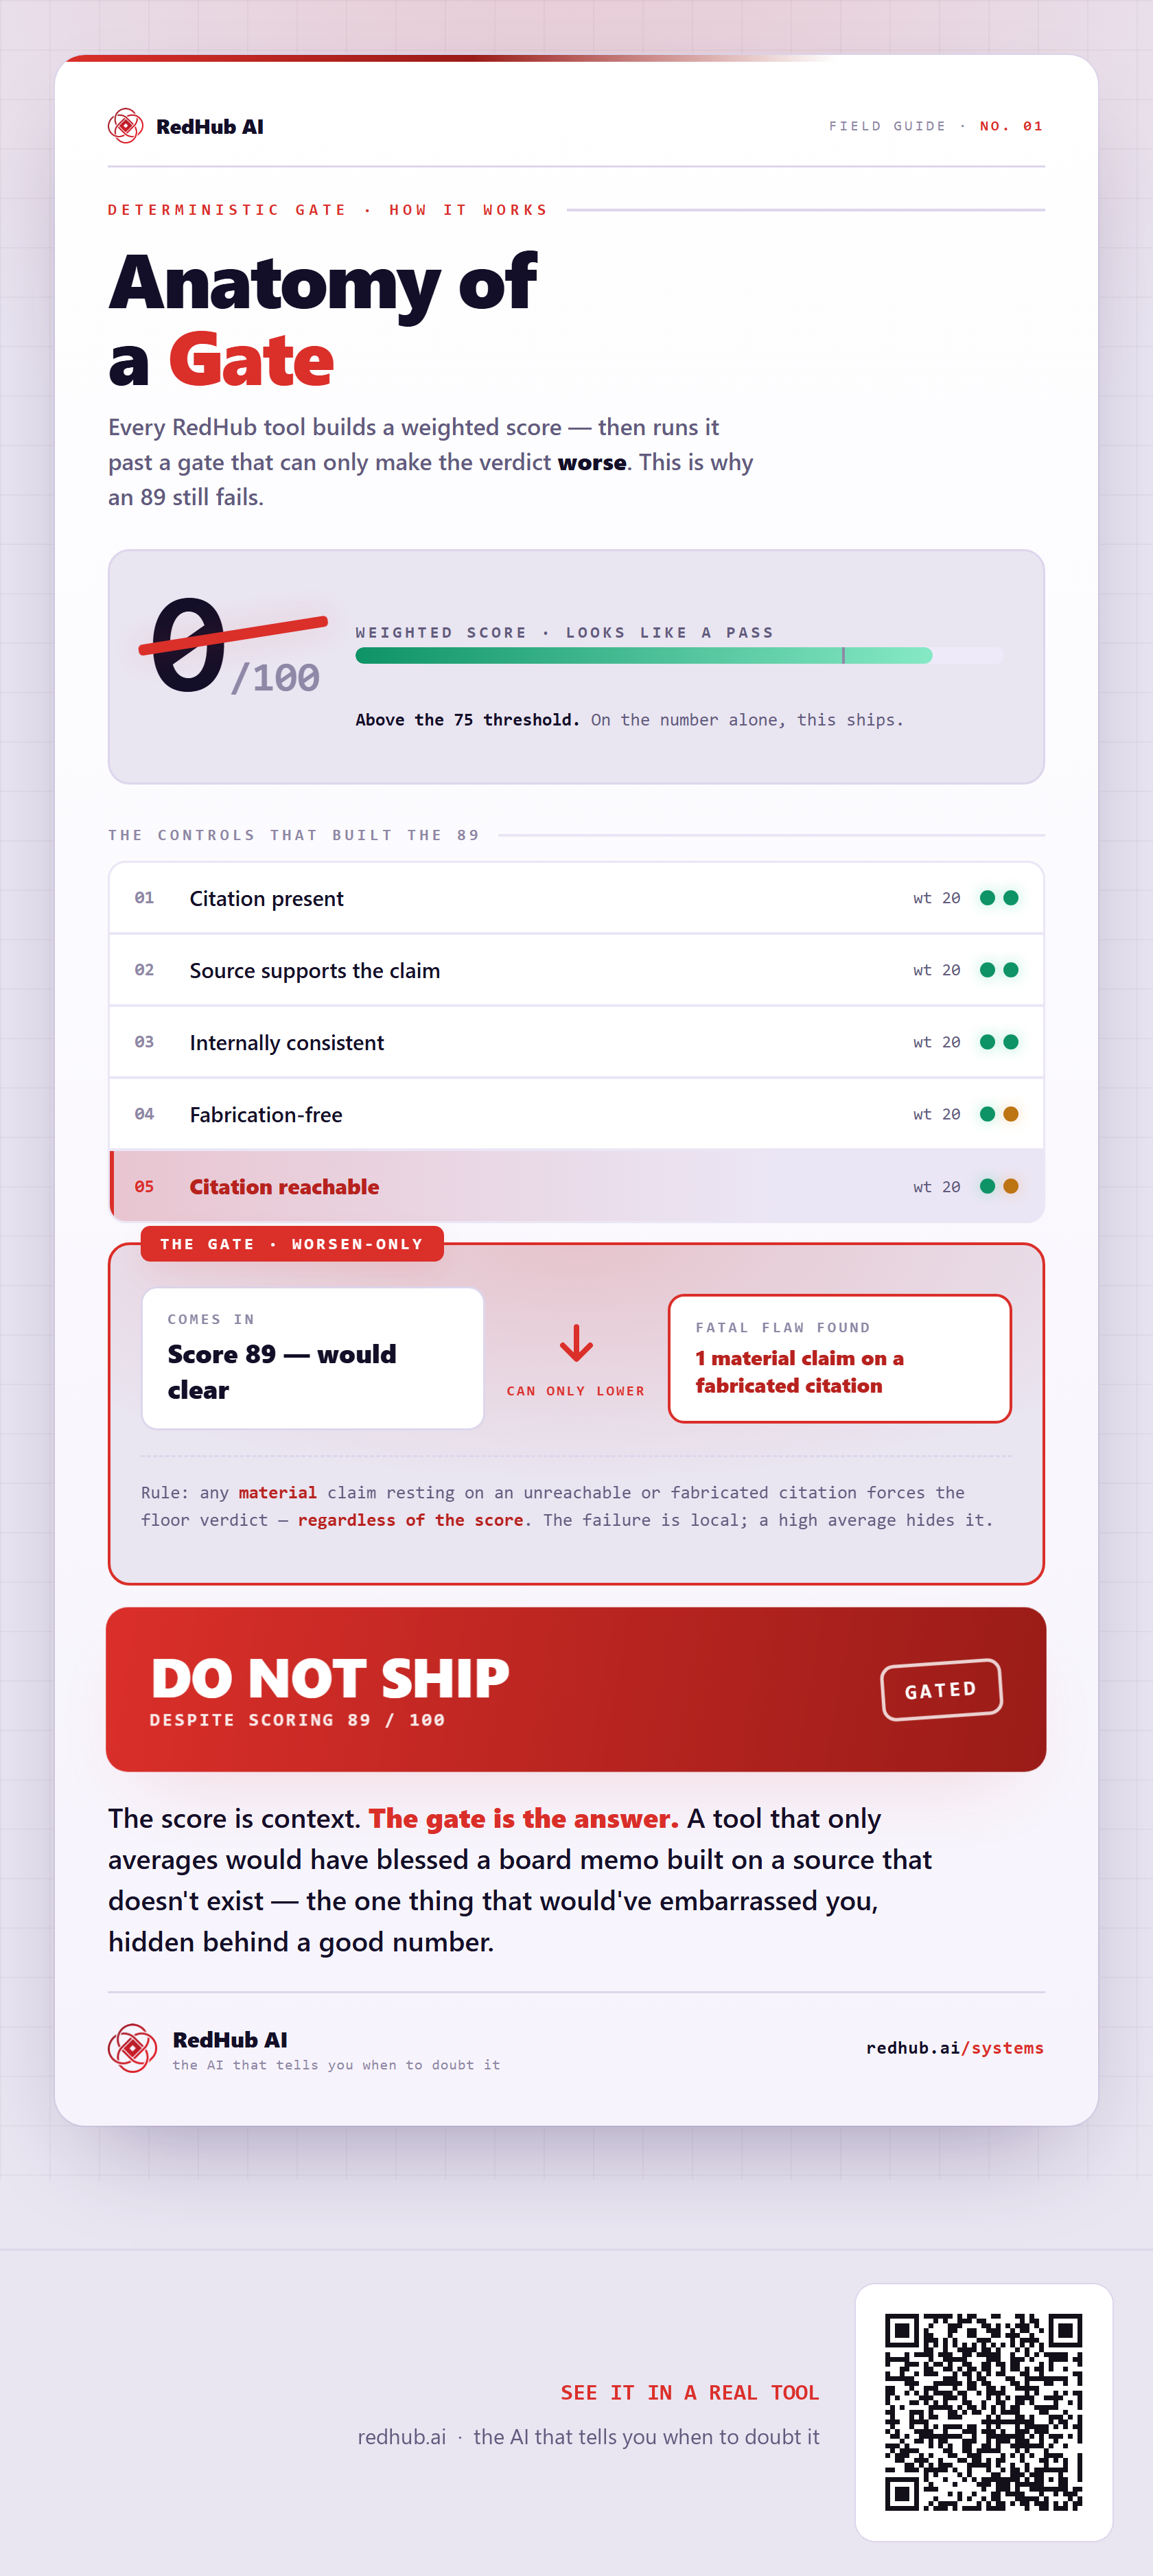The width and height of the screenshot is (1153, 2576).
Task: Select the highlighted Citation reachable control
Action: [x=576, y=1186]
